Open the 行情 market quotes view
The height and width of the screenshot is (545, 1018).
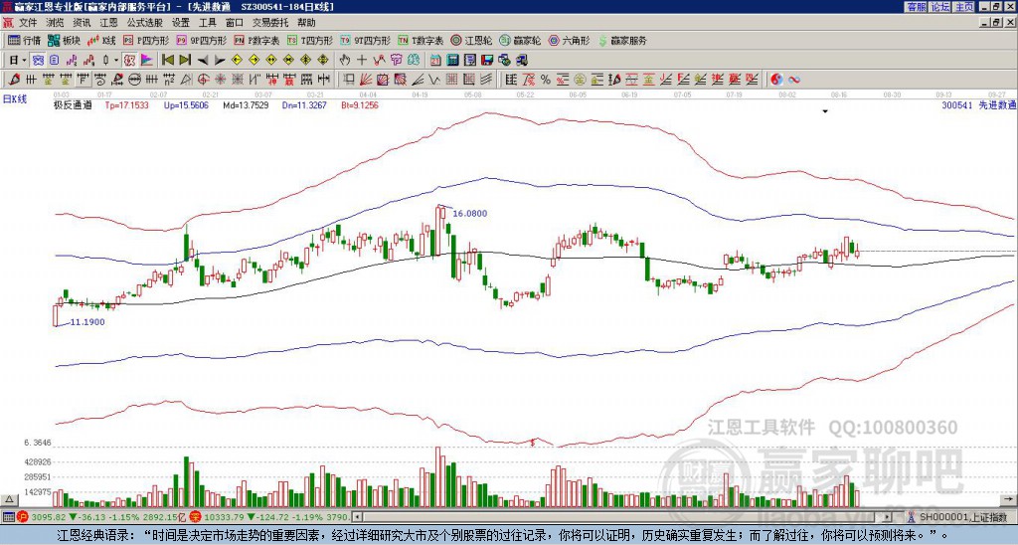pos(24,40)
